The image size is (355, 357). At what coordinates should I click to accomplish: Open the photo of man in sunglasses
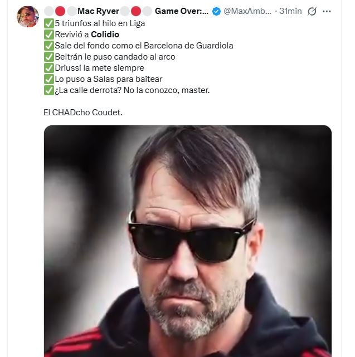tap(188, 241)
